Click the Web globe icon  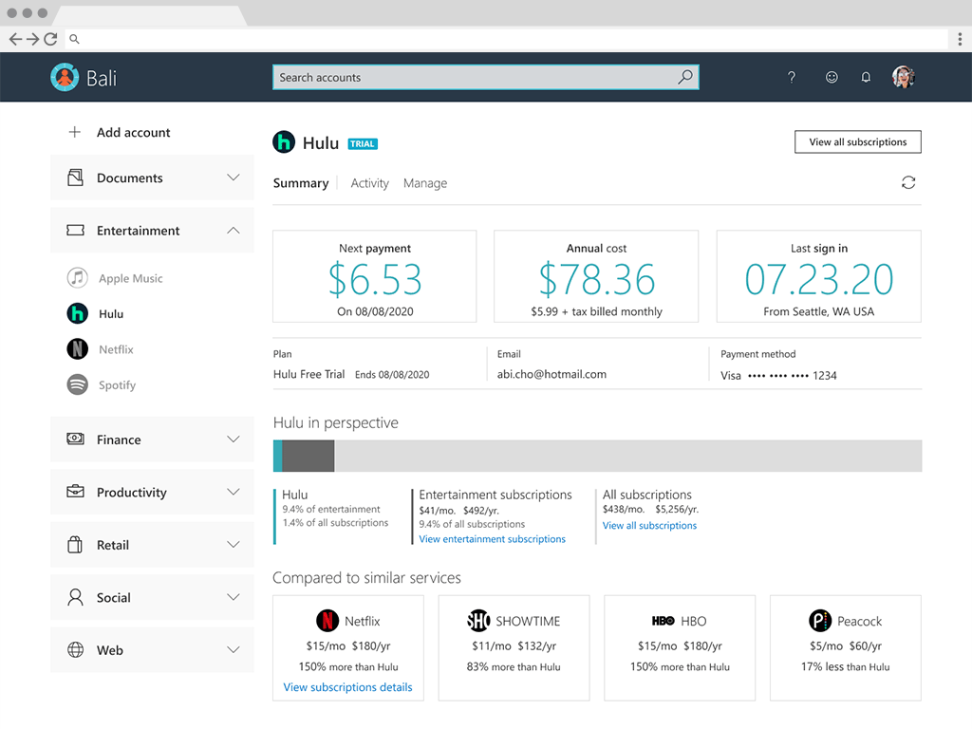tap(75, 649)
